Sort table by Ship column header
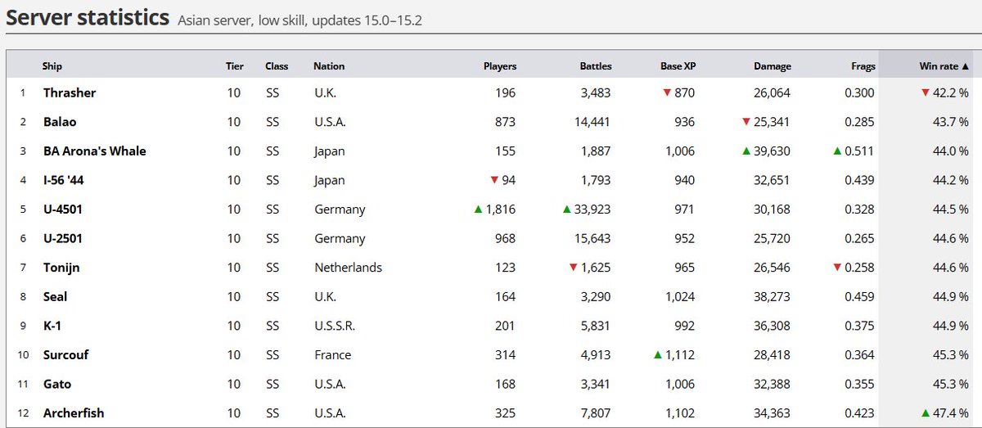Viewport: 982px width, 428px height. coord(52,66)
